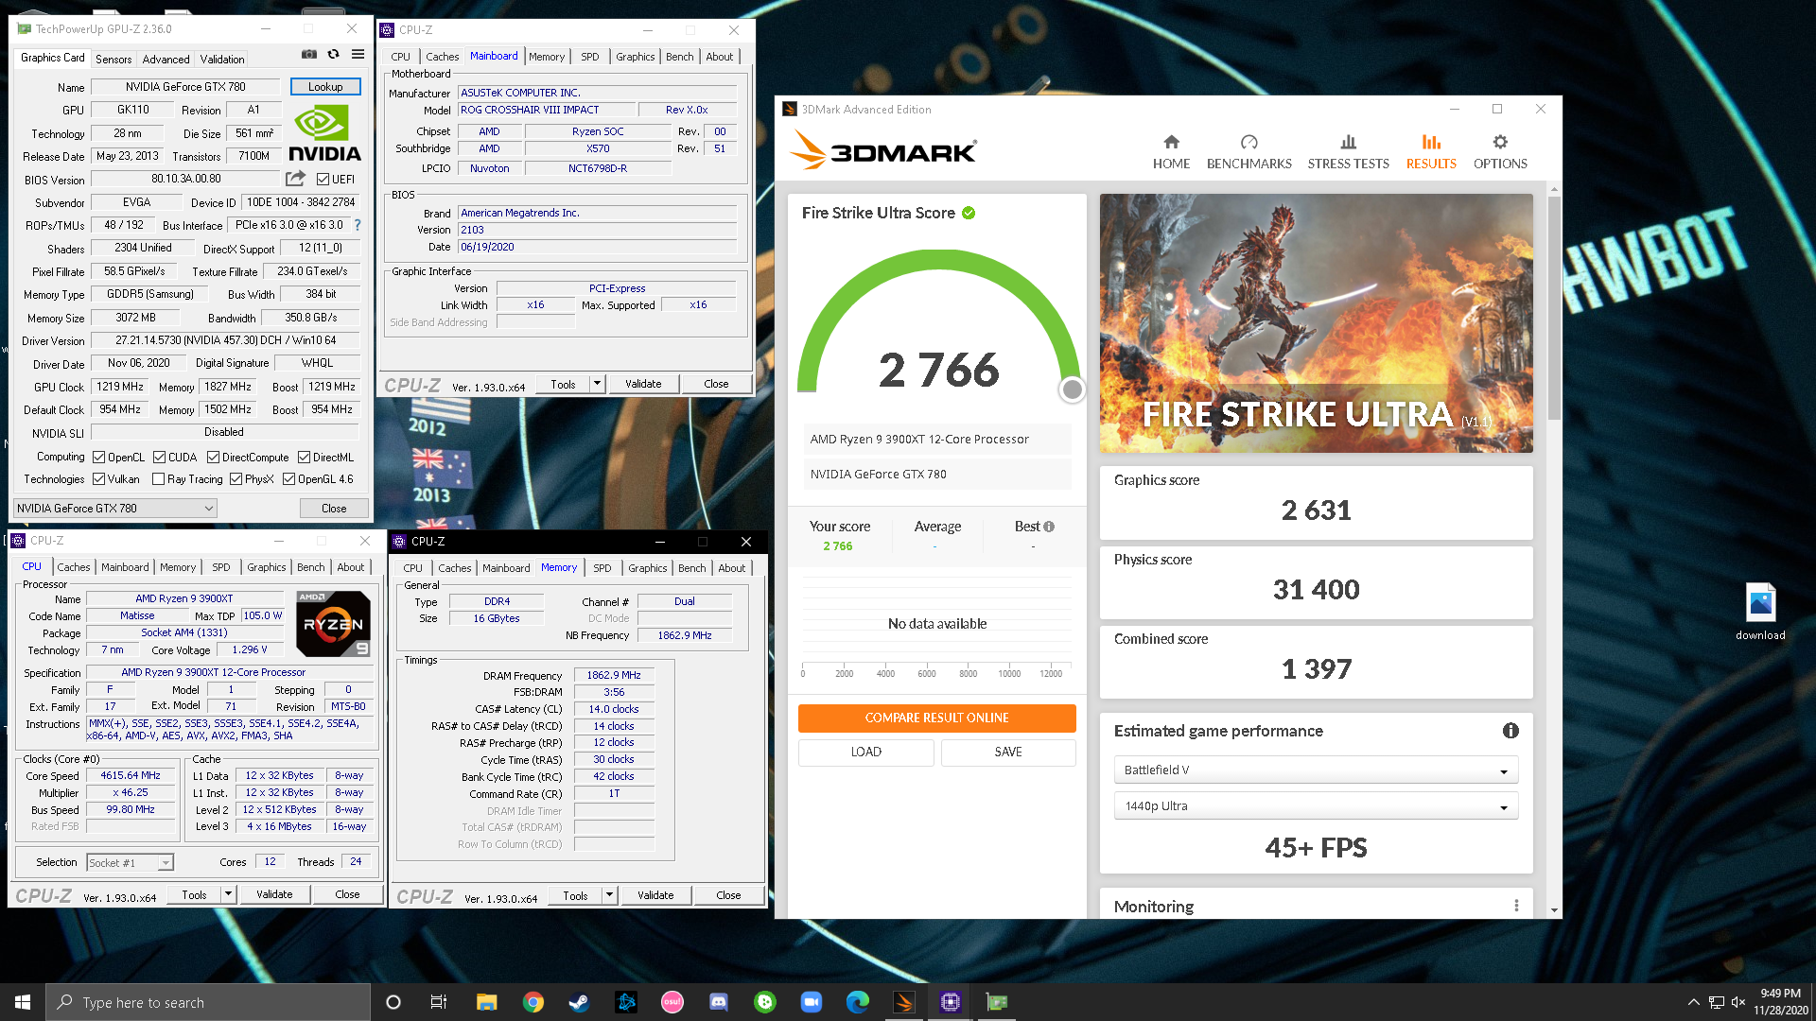Click the BIOS export share icon in GPU-Z

pyautogui.click(x=296, y=179)
